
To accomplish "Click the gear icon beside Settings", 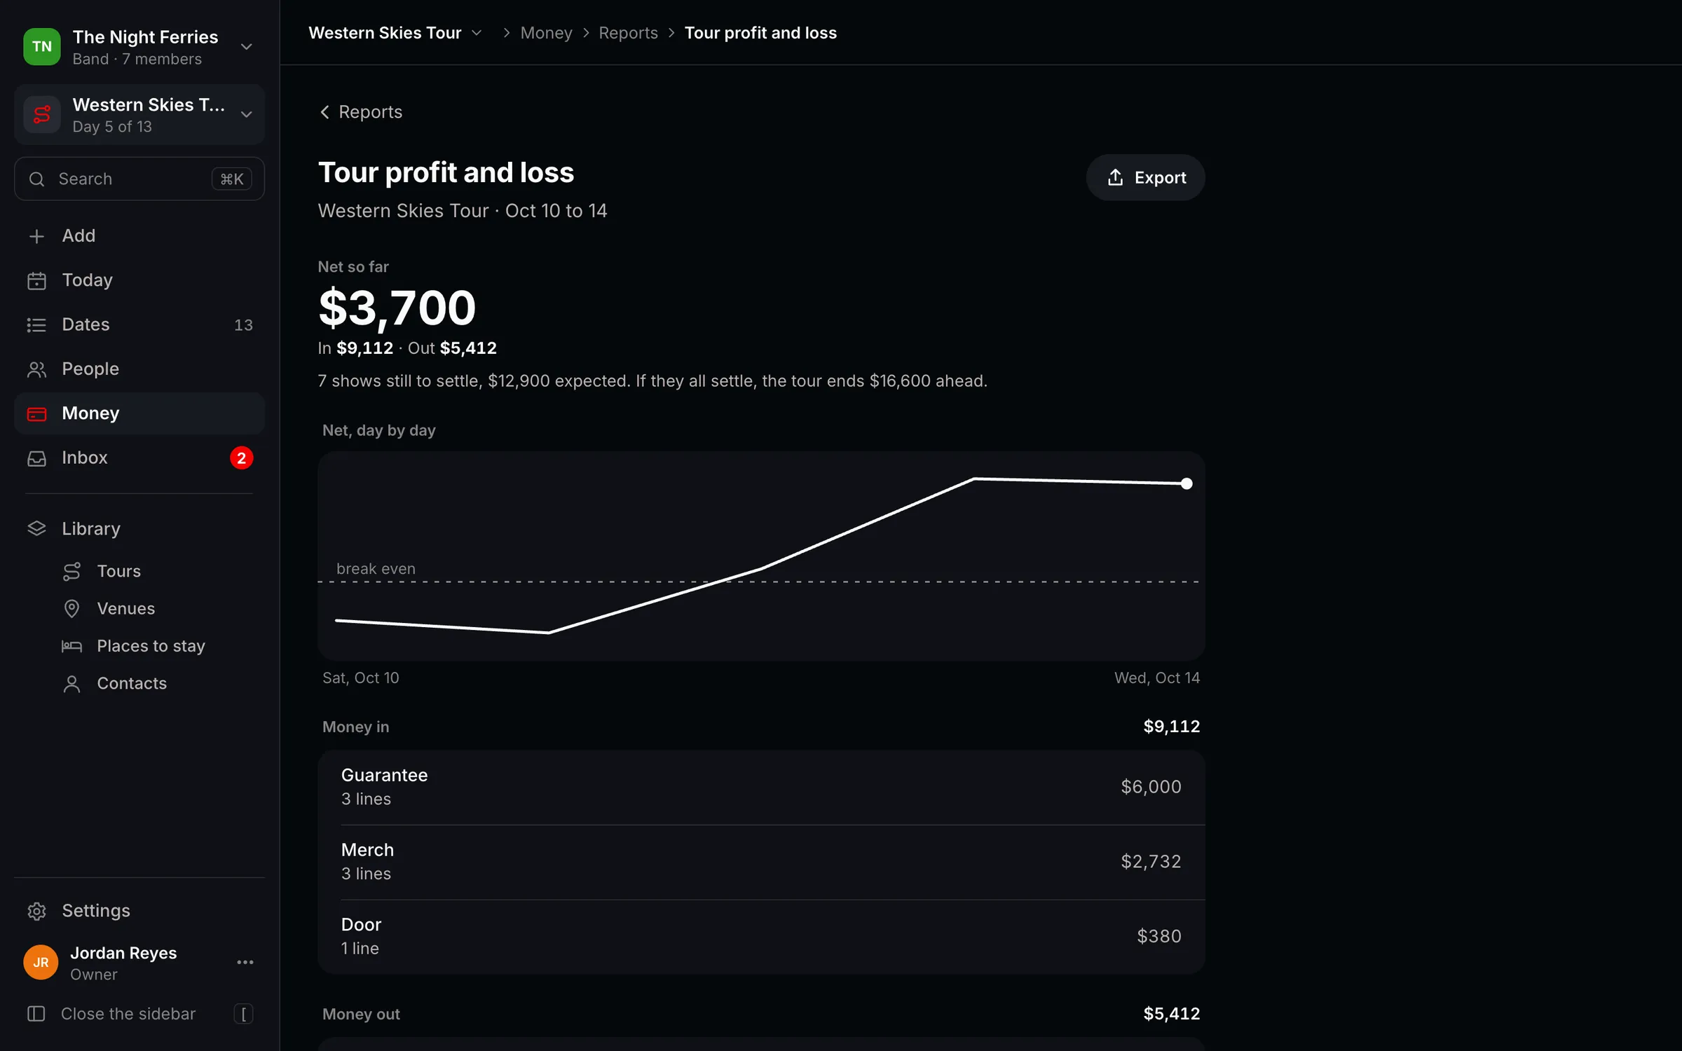I will click(36, 911).
